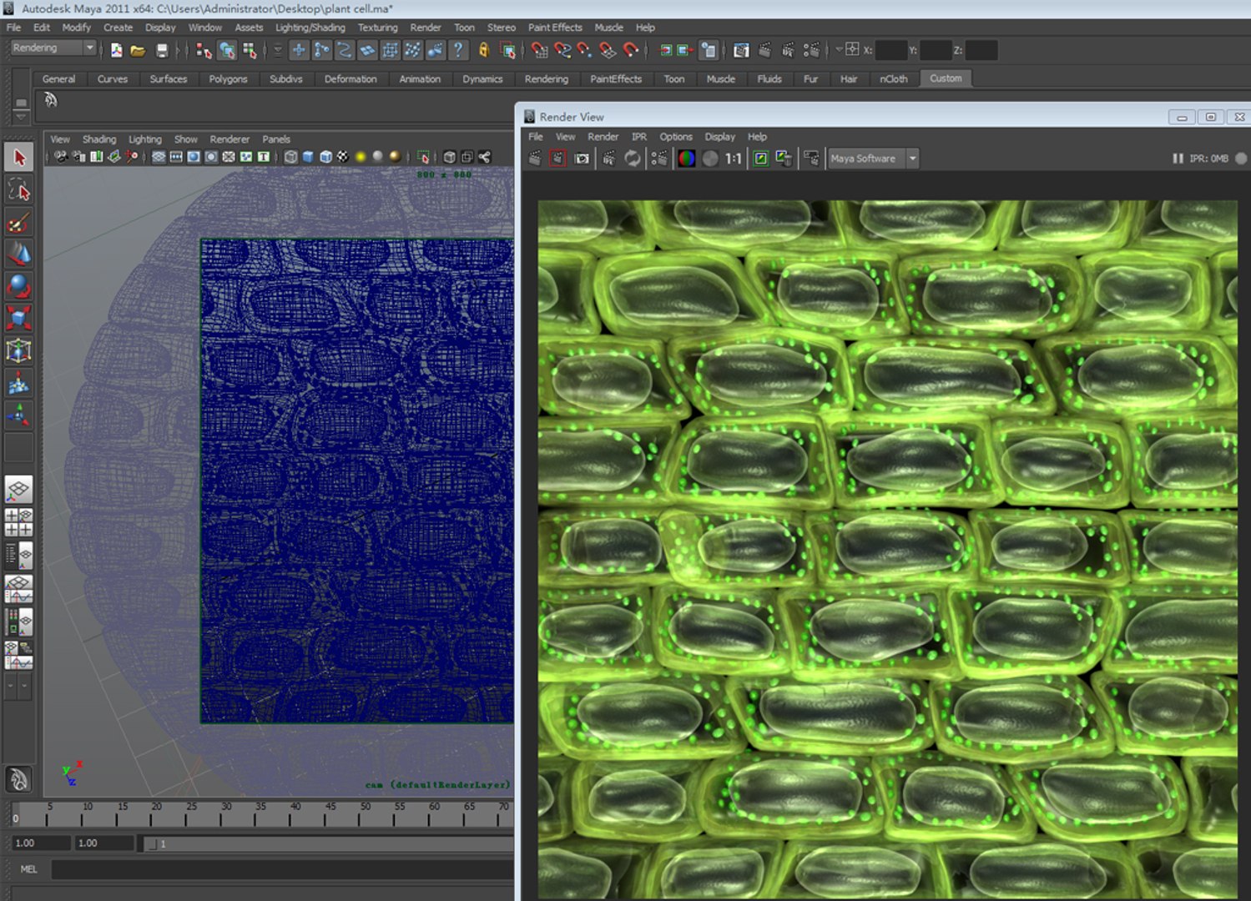Select the Soft Modification tool
Screen dimensions: 1251x901
pos(18,385)
